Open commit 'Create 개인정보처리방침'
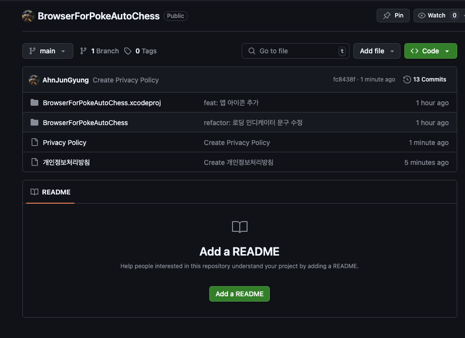 coord(239,162)
